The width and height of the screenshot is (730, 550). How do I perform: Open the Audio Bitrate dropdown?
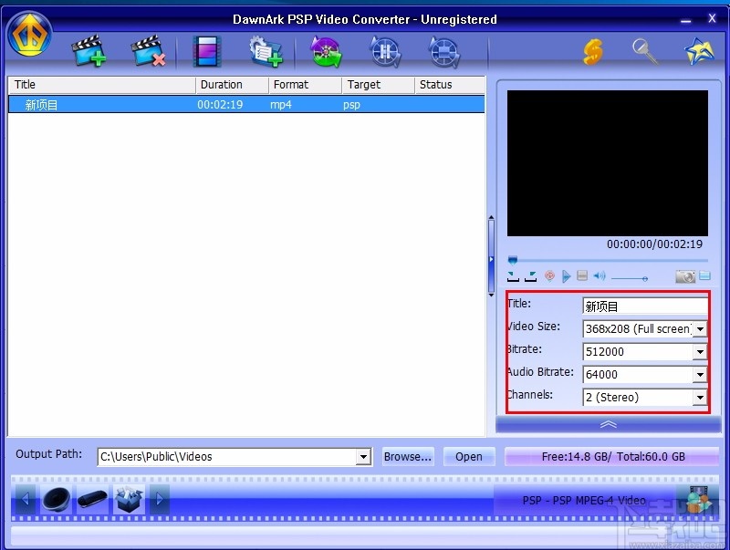tap(700, 374)
